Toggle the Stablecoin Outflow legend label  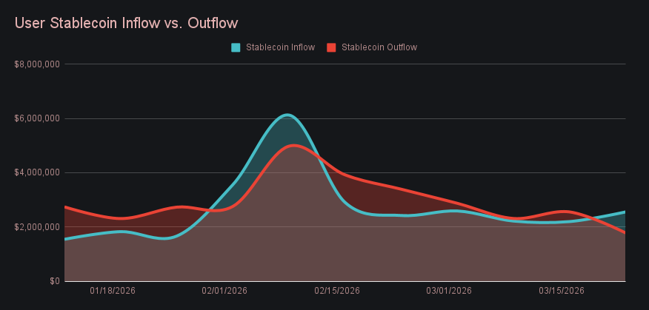379,47
